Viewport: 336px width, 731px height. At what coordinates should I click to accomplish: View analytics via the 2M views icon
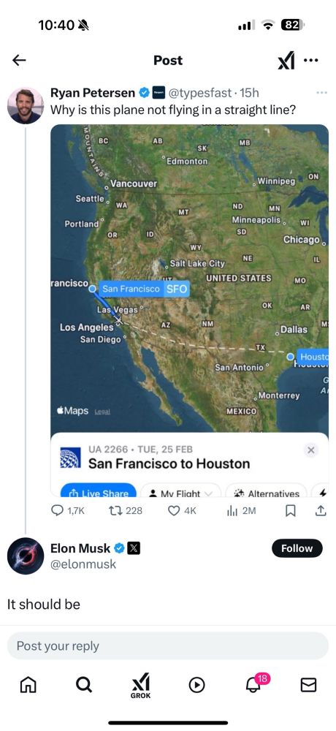(232, 511)
